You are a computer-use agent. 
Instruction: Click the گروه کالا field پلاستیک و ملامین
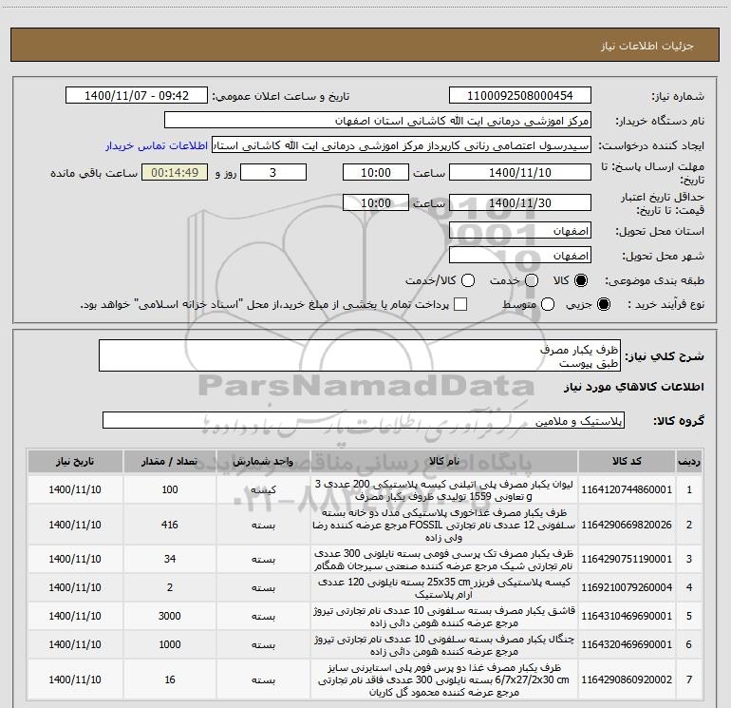click(364, 420)
